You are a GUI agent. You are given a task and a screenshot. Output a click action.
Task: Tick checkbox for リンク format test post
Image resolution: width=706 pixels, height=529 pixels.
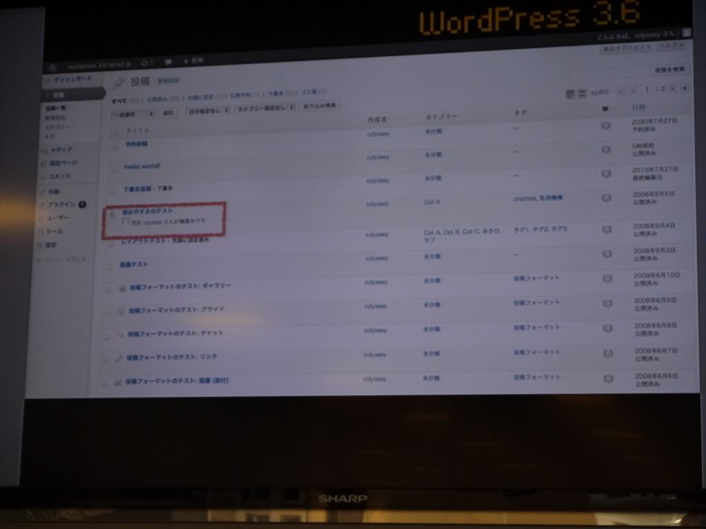point(105,360)
